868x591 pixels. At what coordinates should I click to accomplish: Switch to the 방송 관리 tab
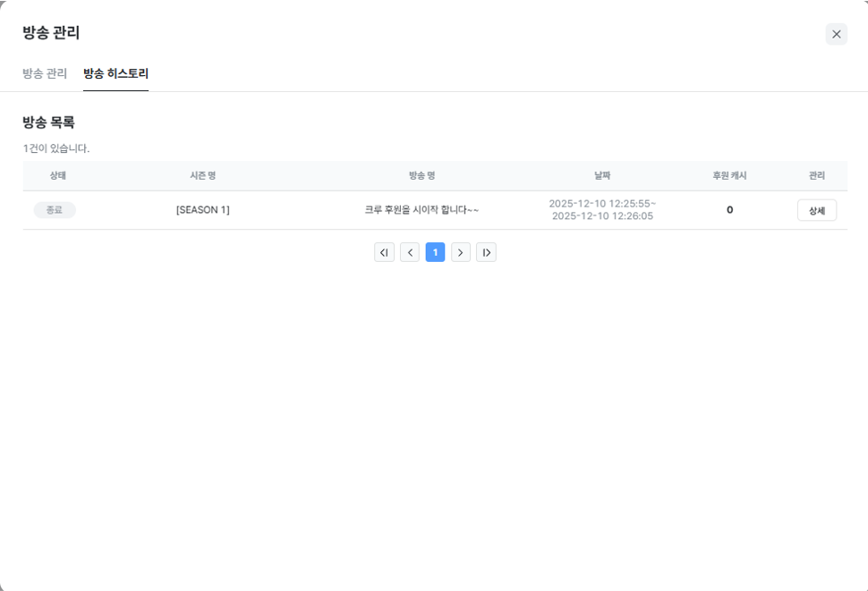[46, 73]
